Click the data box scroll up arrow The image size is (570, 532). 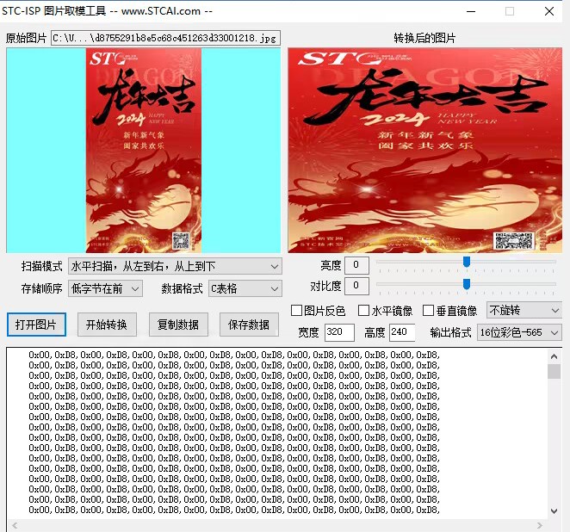click(x=554, y=356)
